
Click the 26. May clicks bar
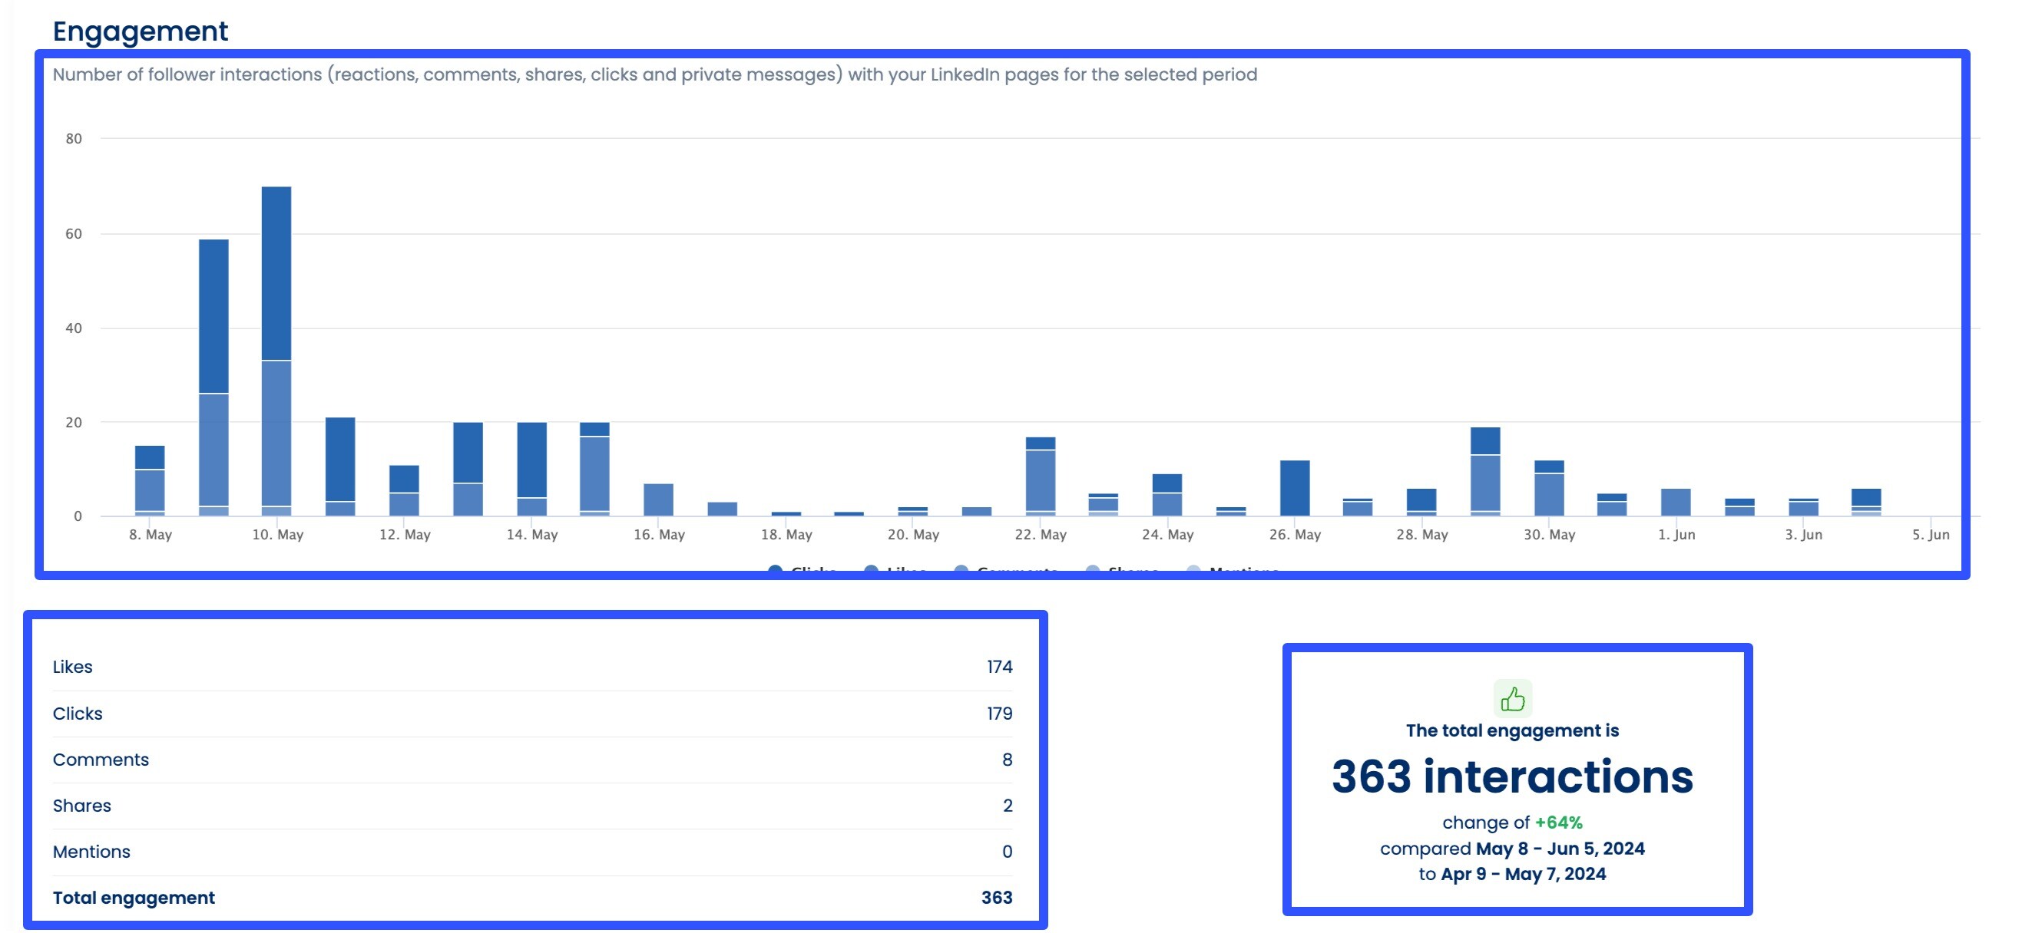click(1295, 489)
